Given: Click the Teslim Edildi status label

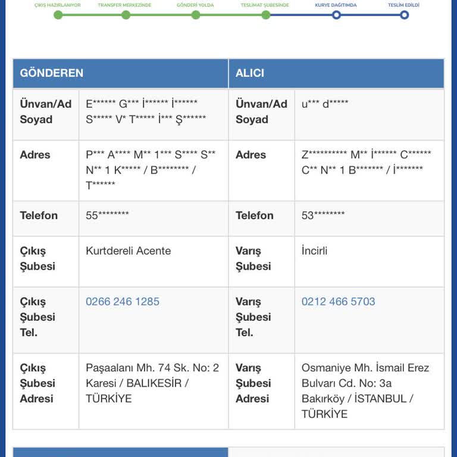Looking at the screenshot, I should coord(403,5).
